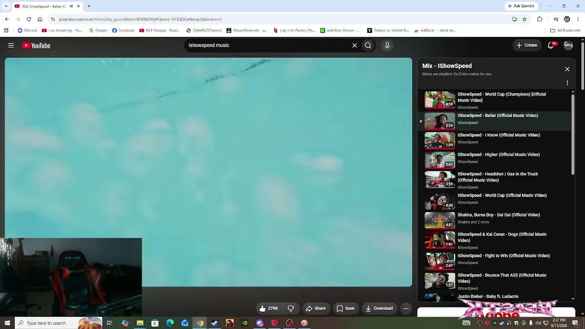Viewport: 585px width, 329px height.
Task: Open the YouTube account avatar menu
Action: click(568, 45)
